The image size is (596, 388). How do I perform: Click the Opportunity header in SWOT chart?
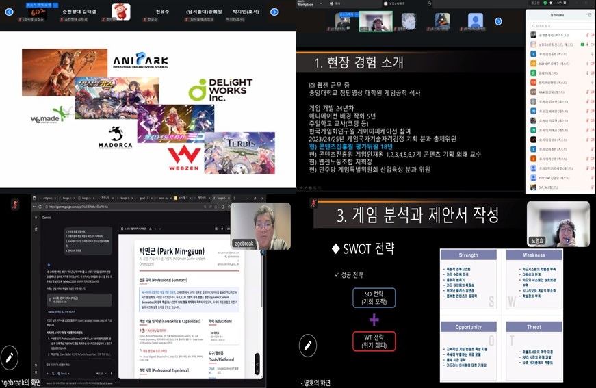469,327
